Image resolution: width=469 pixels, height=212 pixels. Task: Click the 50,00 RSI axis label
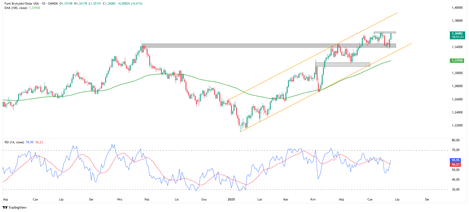click(455, 170)
